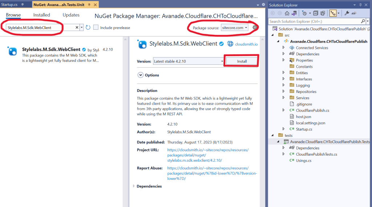Enable the Include prerelease checkbox
The width and height of the screenshot is (372, 207).
point(96,28)
